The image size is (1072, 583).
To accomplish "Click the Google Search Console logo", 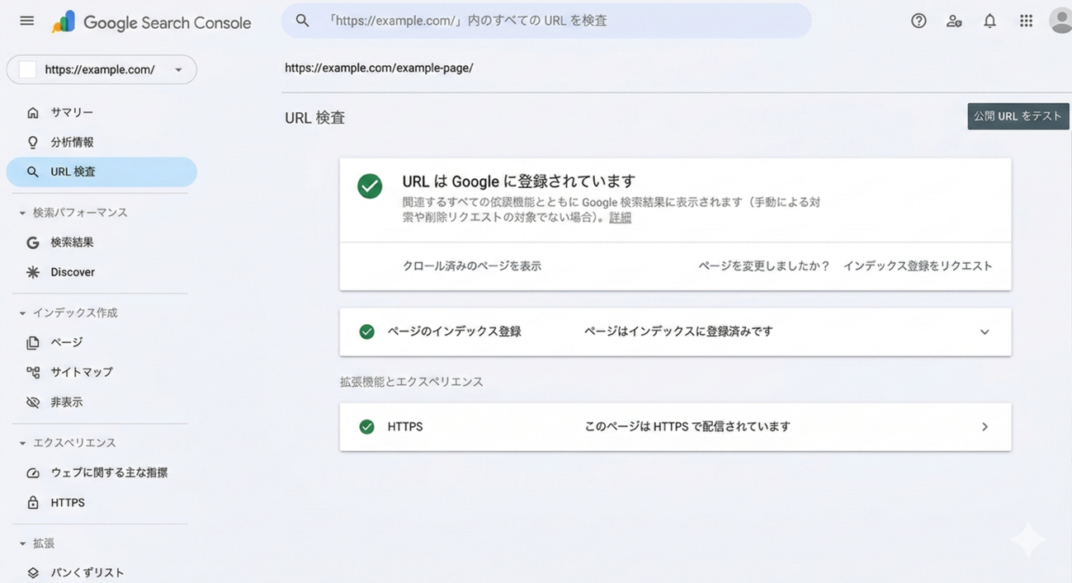I will 151,22.
